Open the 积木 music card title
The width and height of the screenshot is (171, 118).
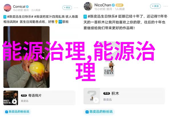pos(115,94)
